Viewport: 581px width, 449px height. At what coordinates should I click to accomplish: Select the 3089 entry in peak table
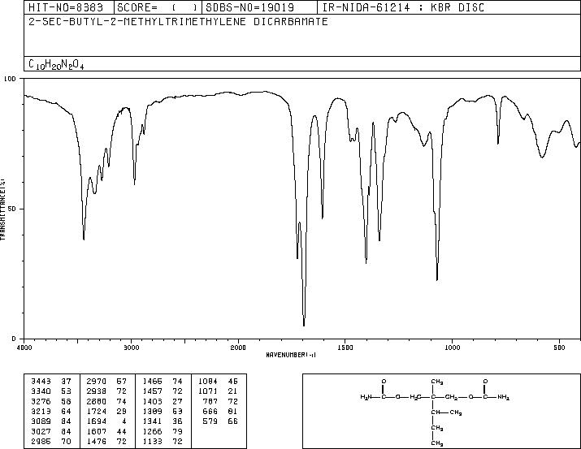(41, 421)
